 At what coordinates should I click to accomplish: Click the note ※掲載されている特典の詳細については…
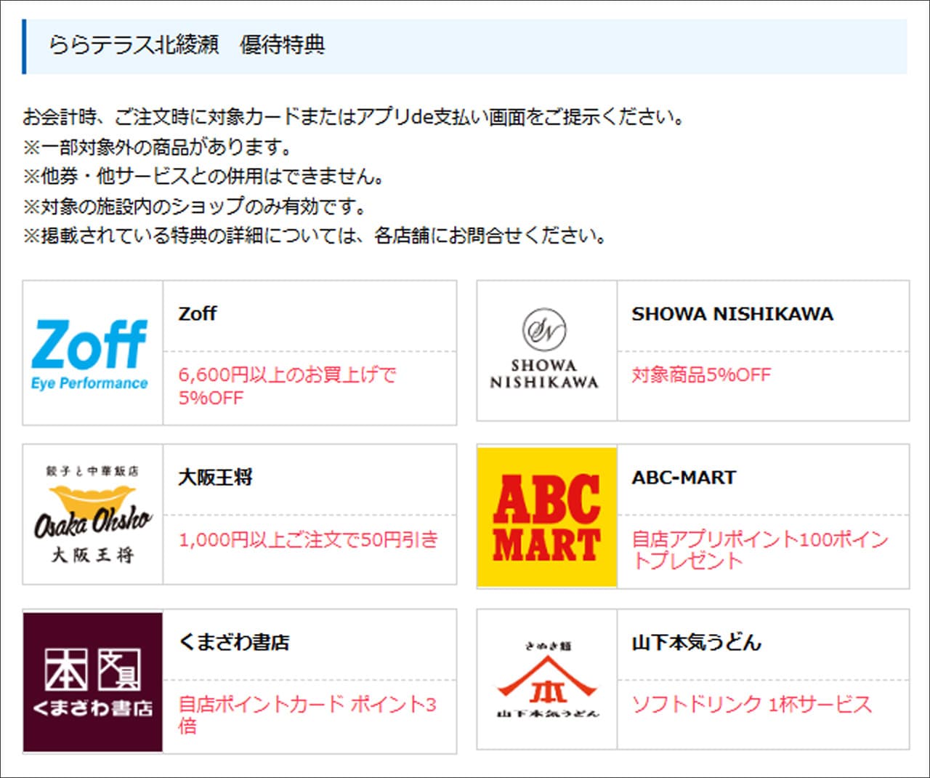(x=315, y=236)
